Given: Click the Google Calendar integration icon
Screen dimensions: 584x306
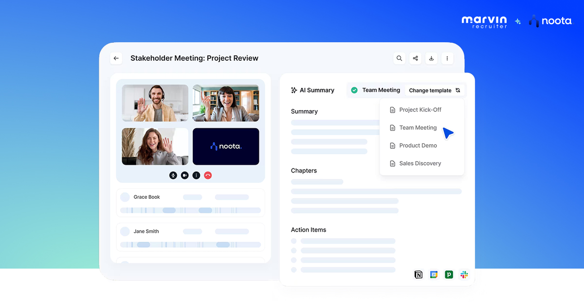Looking at the screenshot, I should coord(434,275).
